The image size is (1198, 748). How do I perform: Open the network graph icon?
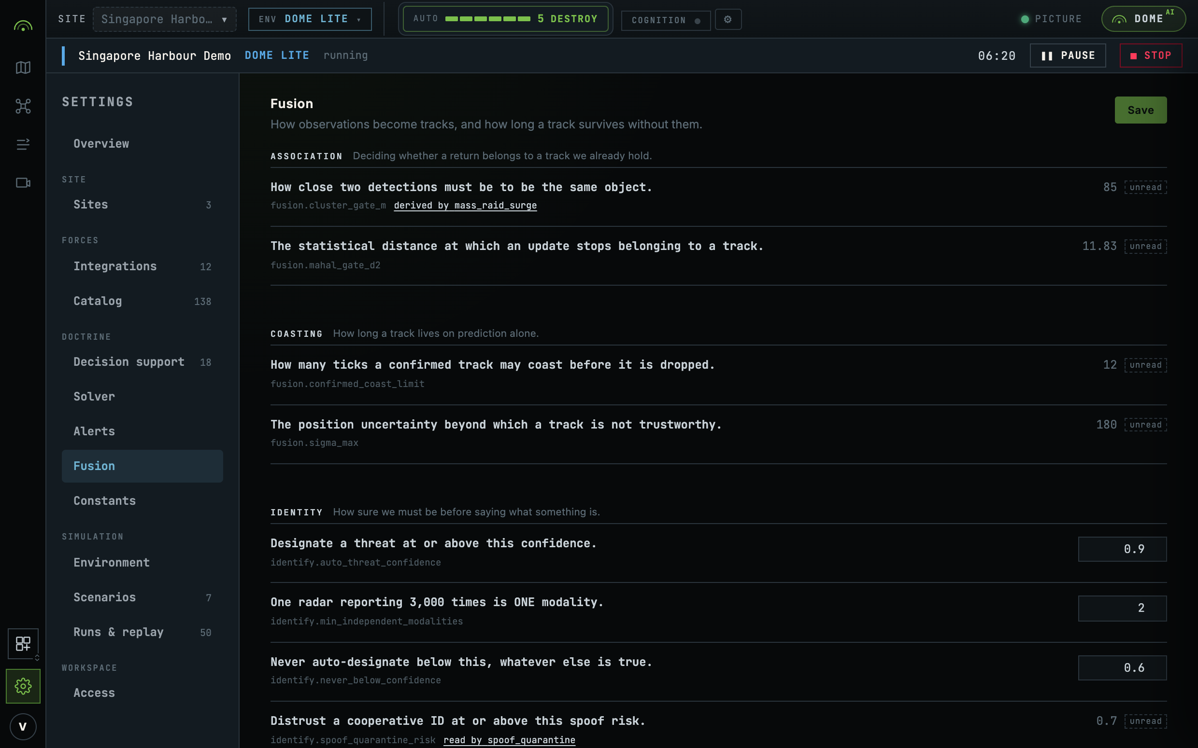[23, 106]
